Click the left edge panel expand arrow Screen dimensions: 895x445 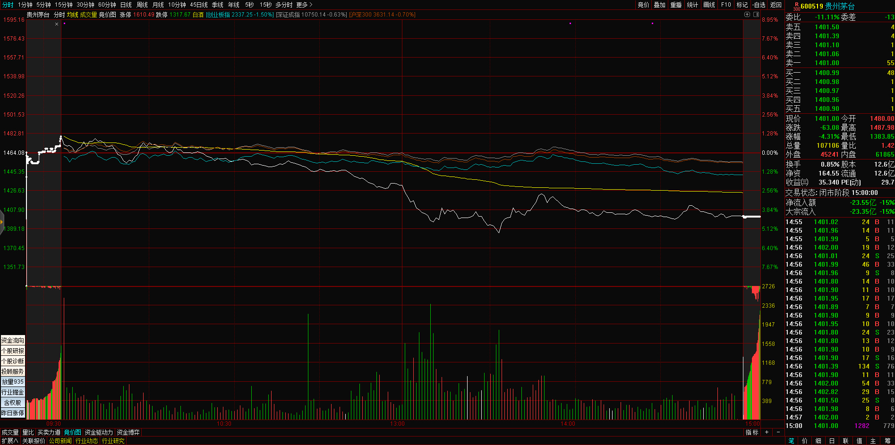(x=2, y=222)
